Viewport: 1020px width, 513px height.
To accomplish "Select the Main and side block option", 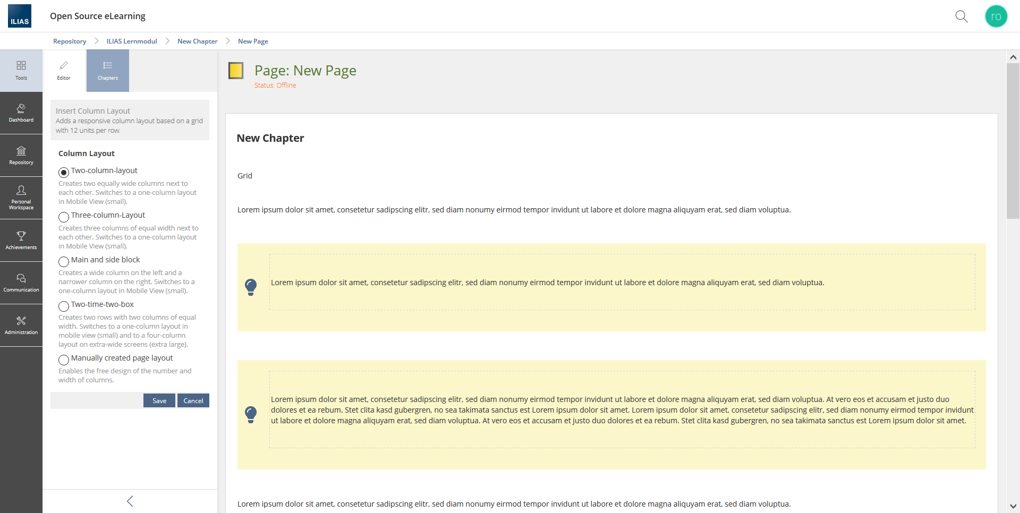I will pos(64,261).
